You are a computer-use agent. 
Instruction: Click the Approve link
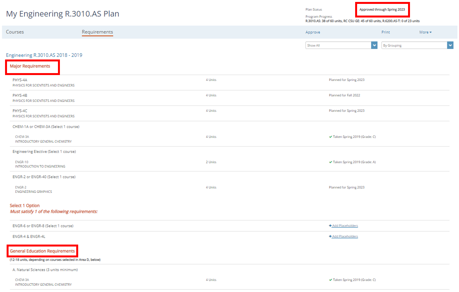click(313, 32)
